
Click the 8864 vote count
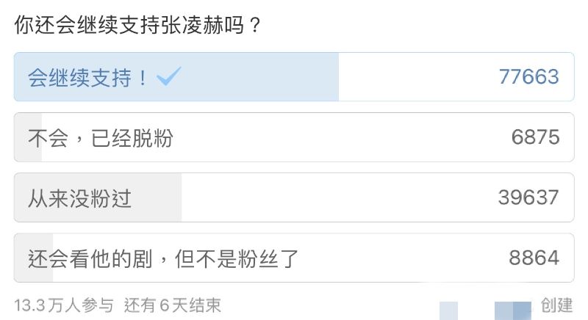pyautogui.click(x=534, y=258)
